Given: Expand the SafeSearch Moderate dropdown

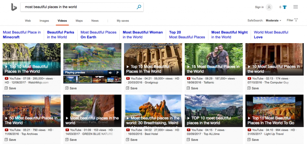Looking at the screenshot, I should 273,21.
